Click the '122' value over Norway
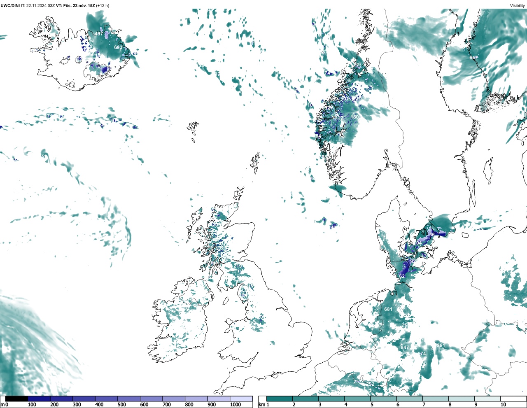The width and height of the screenshot is (527, 408). click(339, 118)
